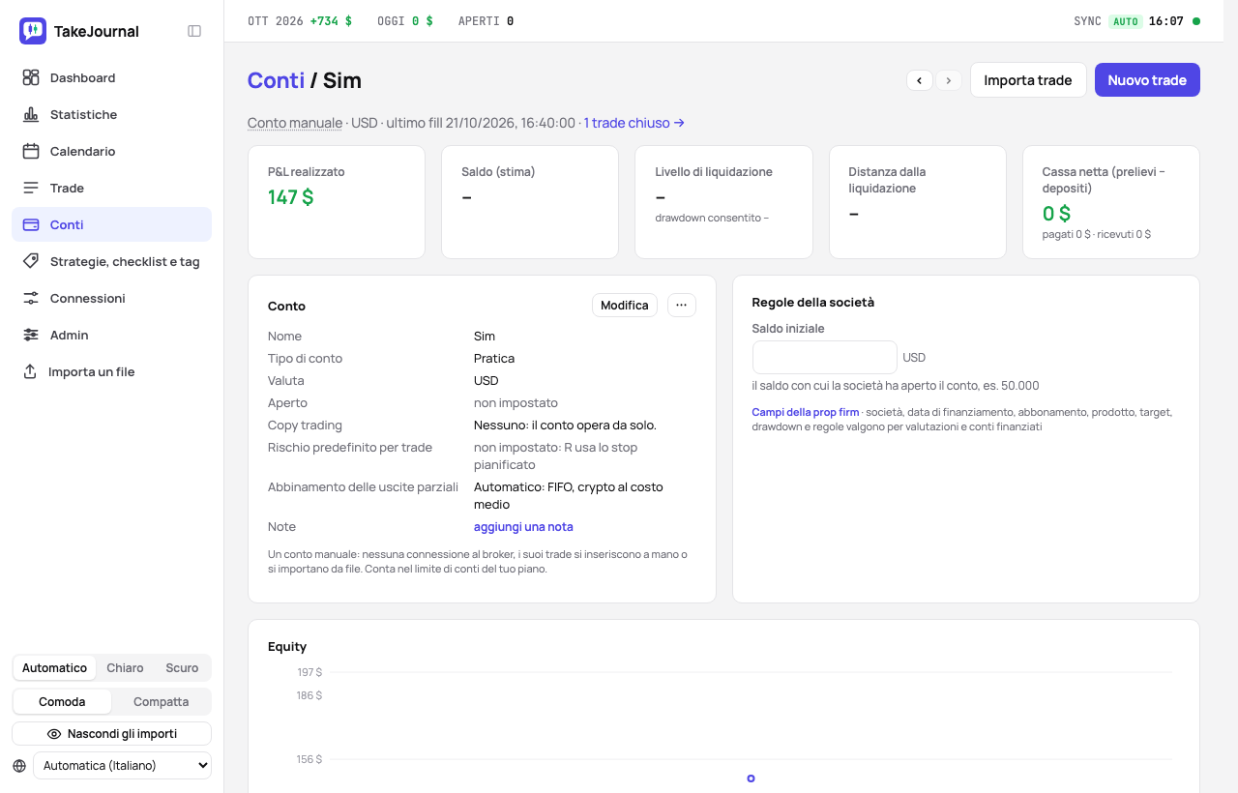
Task: Switch to the Scuro theme
Action: pos(182,668)
